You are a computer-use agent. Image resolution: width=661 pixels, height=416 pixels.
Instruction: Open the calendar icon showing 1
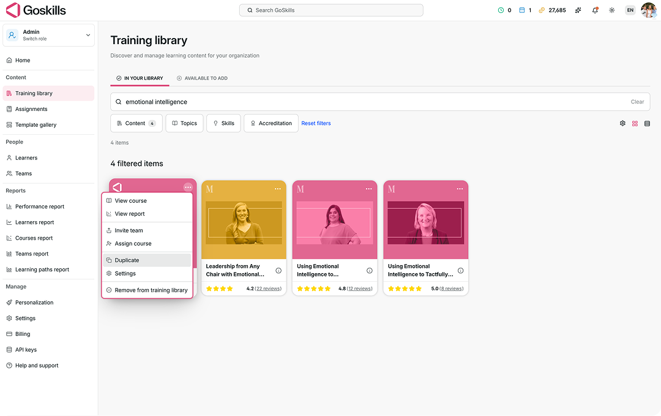click(522, 10)
